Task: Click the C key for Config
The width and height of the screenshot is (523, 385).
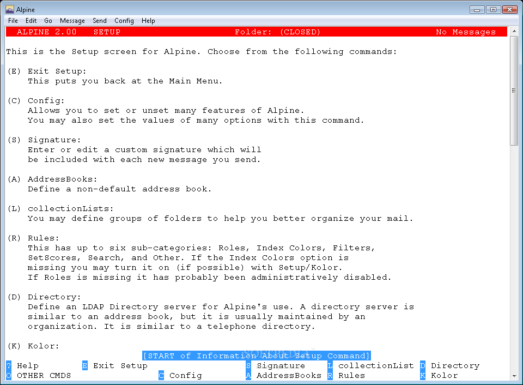Action: point(161,375)
